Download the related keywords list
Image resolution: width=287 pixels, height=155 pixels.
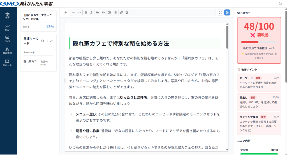(x=52, y=41)
